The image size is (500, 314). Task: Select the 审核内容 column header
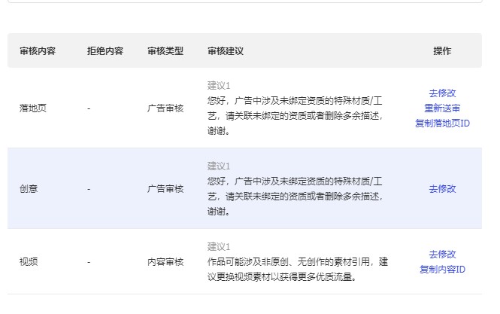pos(38,50)
